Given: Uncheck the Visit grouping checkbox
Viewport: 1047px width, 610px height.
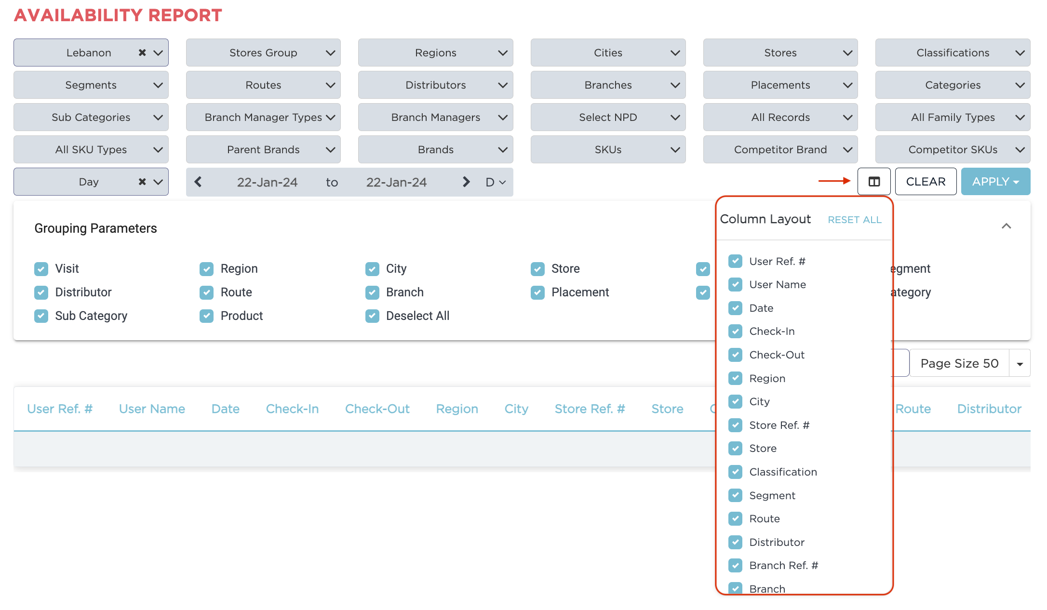Looking at the screenshot, I should (41, 269).
